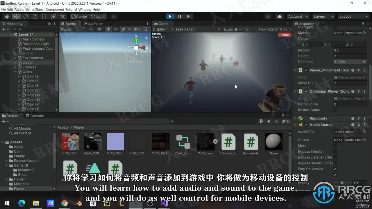Toggle the Restart Game checkbox
The image size is (372, 209).
[x=335, y=110]
